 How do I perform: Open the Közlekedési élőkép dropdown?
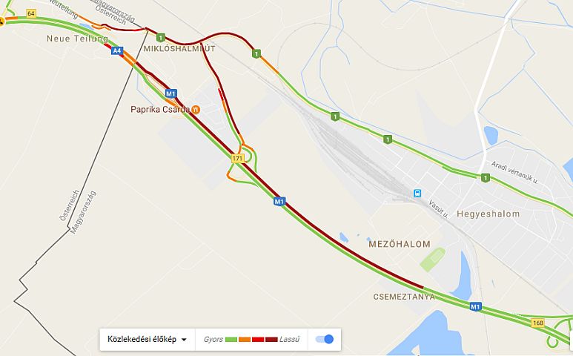pos(147,339)
